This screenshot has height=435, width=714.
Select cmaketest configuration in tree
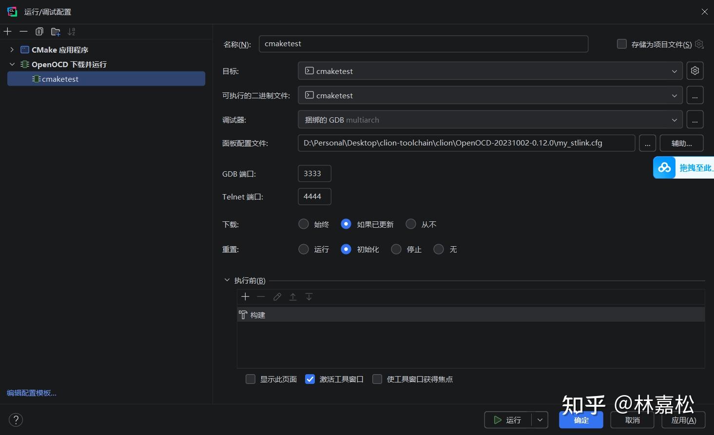pyautogui.click(x=106, y=79)
